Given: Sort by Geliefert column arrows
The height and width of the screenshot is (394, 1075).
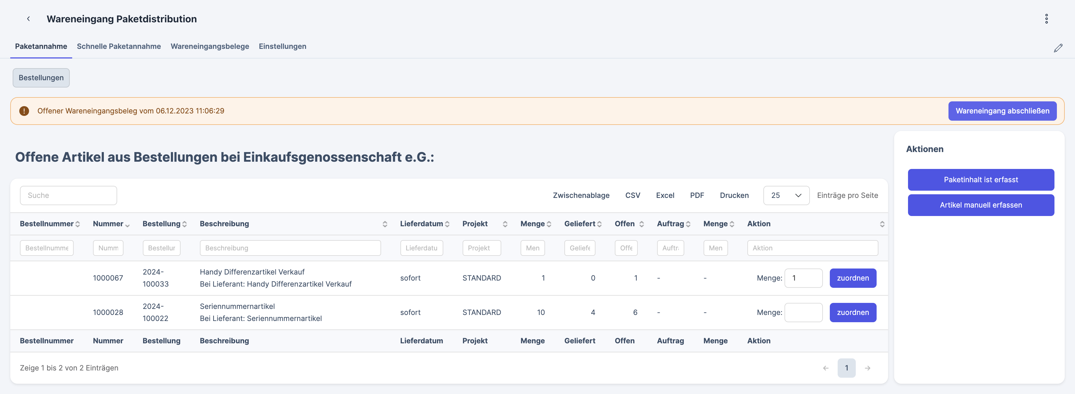Looking at the screenshot, I should click(599, 224).
